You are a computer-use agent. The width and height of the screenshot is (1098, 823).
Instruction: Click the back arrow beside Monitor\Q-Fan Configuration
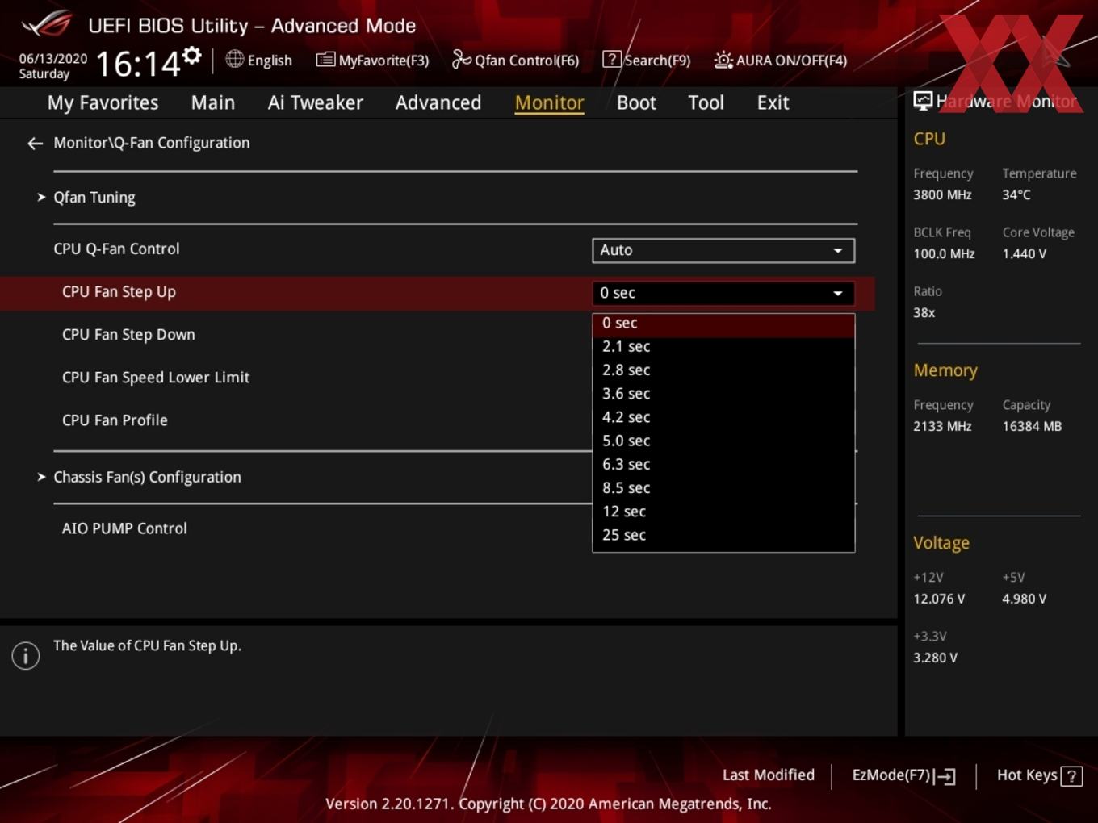coord(35,144)
